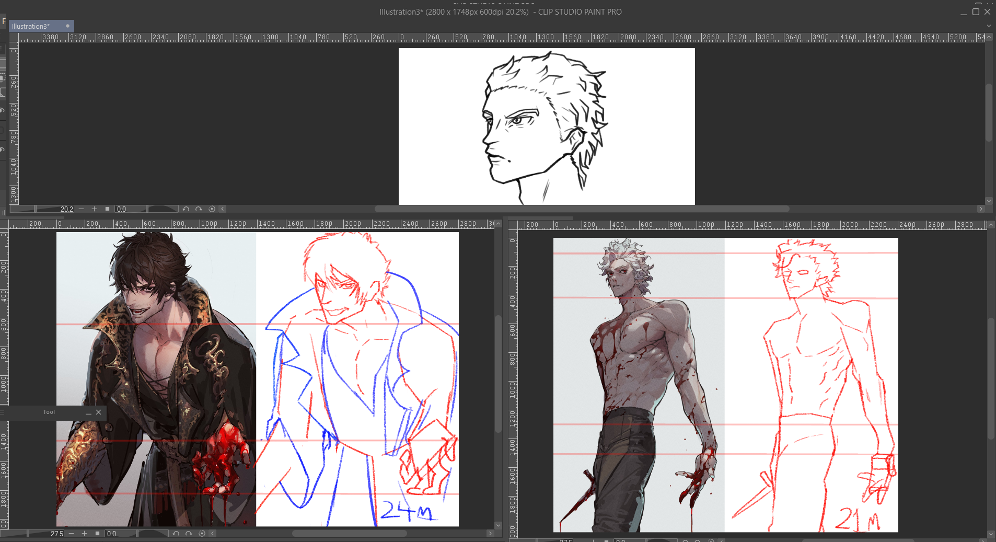Click bottom-left canvas vertical scrollbar
Viewport: 996px width, 542px height.
[x=498, y=374]
